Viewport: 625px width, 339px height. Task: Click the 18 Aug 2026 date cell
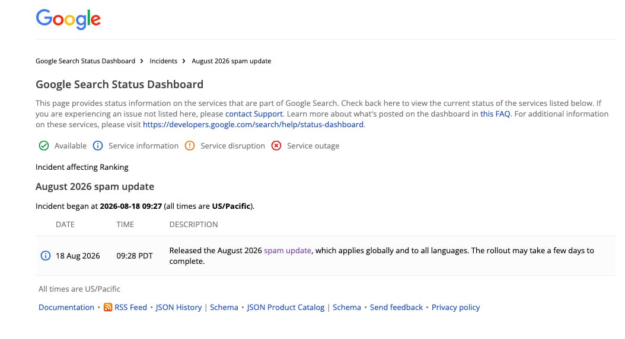[x=78, y=256]
